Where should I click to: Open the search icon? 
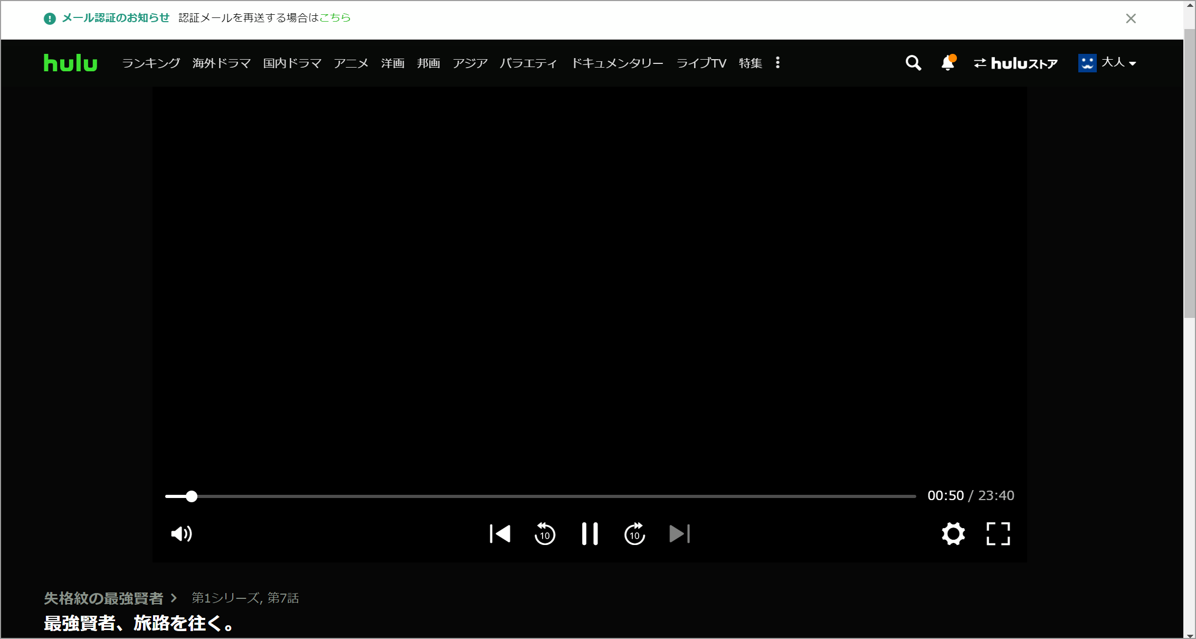[913, 63]
